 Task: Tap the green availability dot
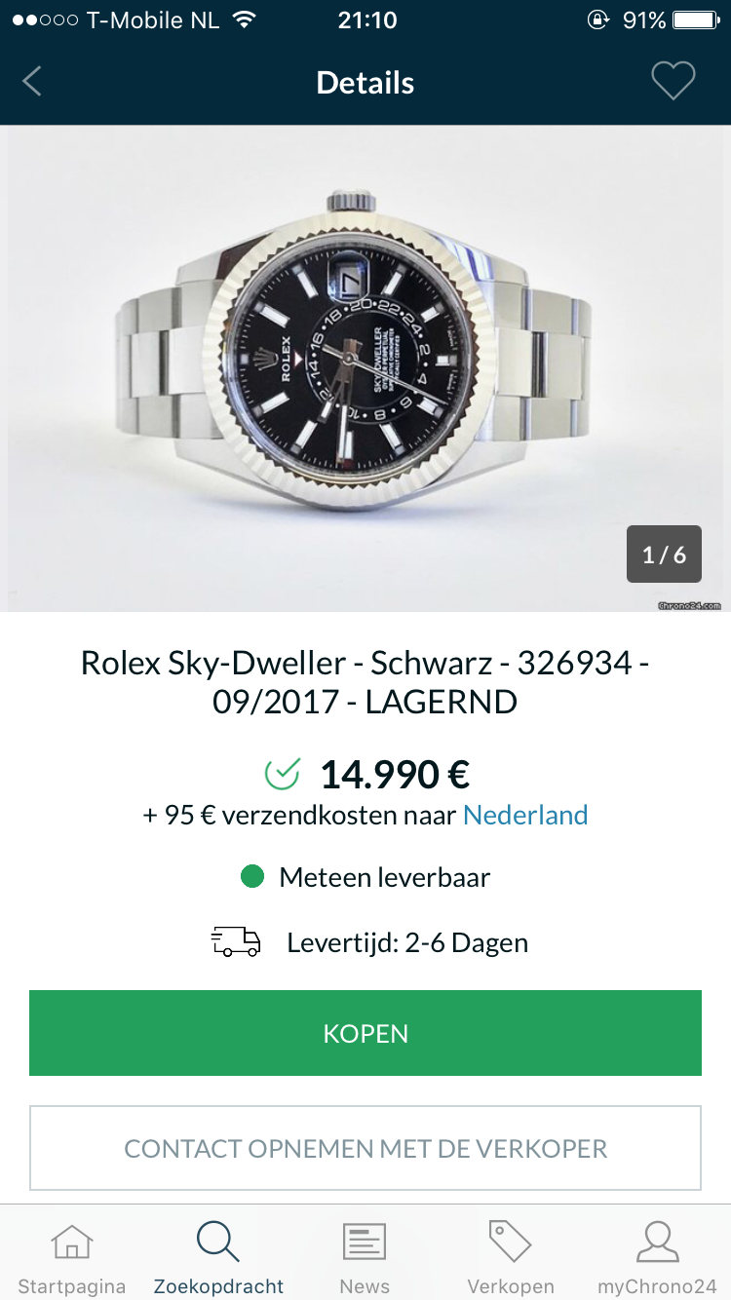click(252, 877)
